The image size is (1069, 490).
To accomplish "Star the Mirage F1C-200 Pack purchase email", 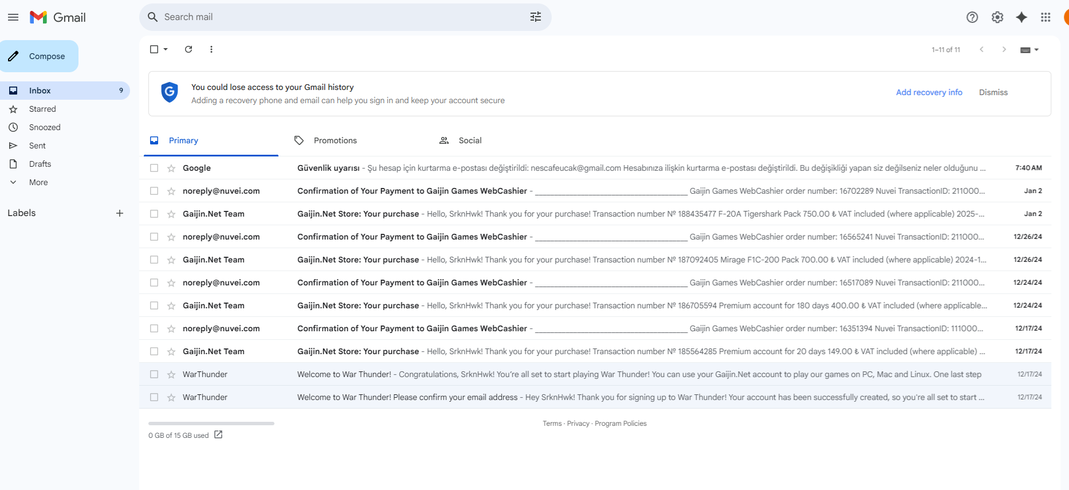I will [x=171, y=260].
